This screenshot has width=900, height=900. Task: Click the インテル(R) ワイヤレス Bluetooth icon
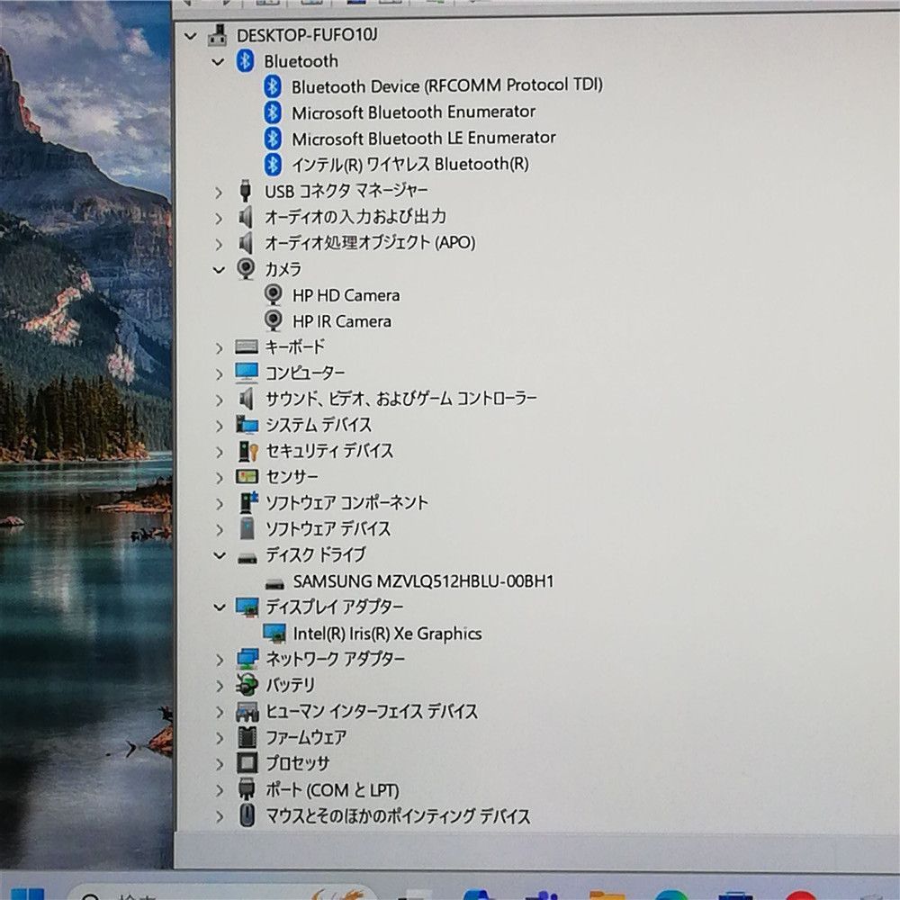tap(274, 164)
